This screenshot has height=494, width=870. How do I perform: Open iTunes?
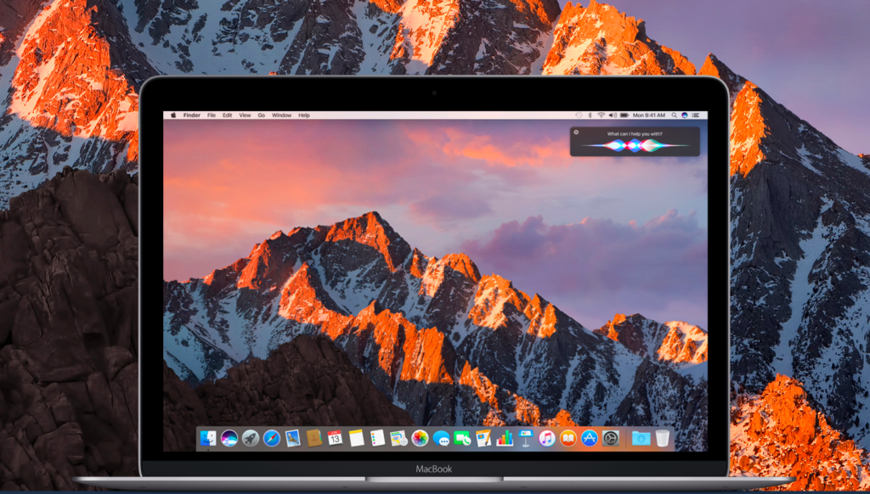tap(547, 440)
